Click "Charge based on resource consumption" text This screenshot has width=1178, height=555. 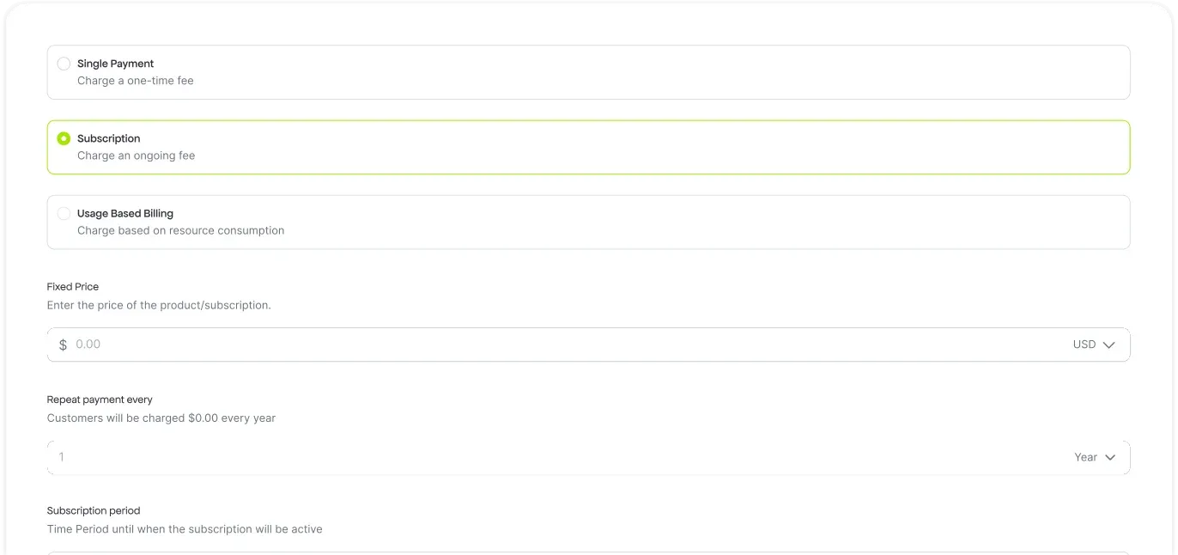coord(181,230)
